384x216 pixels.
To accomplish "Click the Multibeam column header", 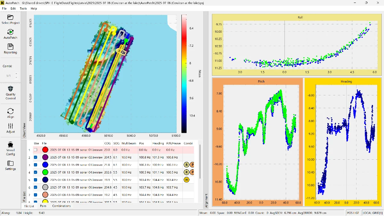I will pos(129,143).
